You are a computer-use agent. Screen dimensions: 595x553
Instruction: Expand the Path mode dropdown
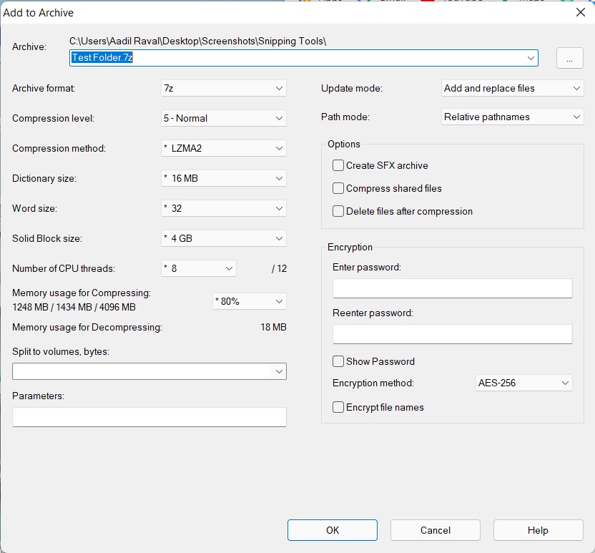(512, 117)
